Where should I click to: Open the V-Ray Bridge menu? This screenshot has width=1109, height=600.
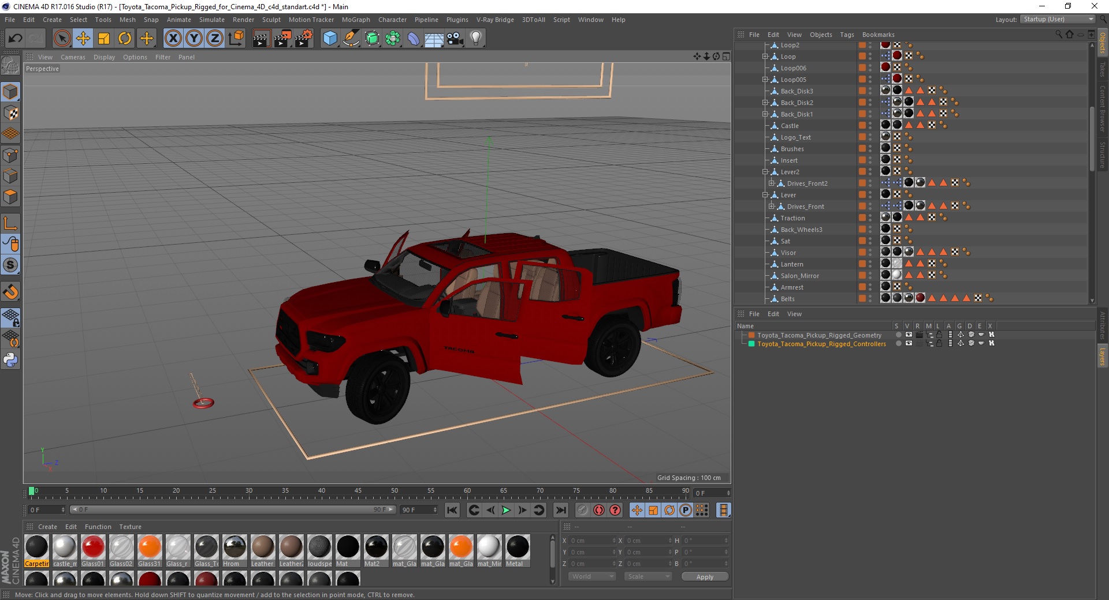tap(495, 20)
